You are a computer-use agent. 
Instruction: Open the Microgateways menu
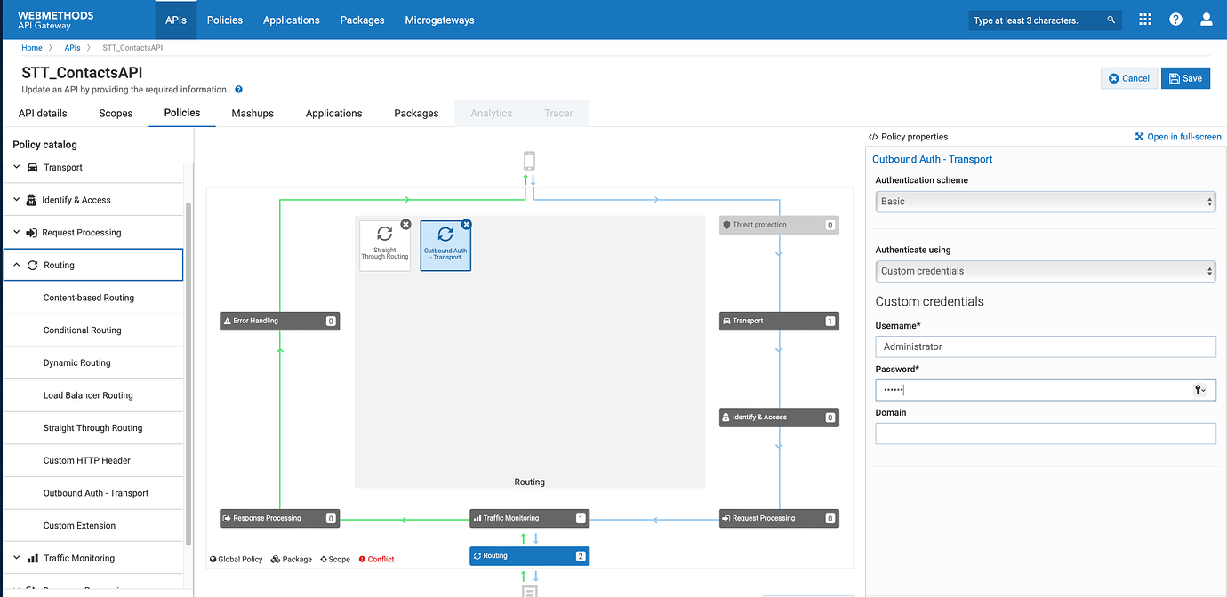pos(439,20)
